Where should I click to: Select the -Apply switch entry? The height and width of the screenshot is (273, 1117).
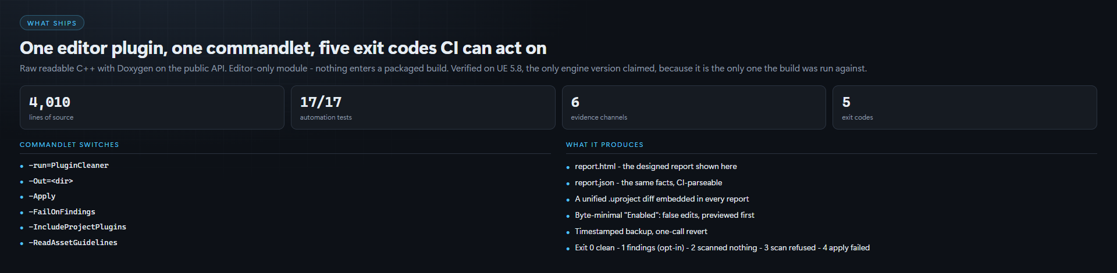pos(42,196)
